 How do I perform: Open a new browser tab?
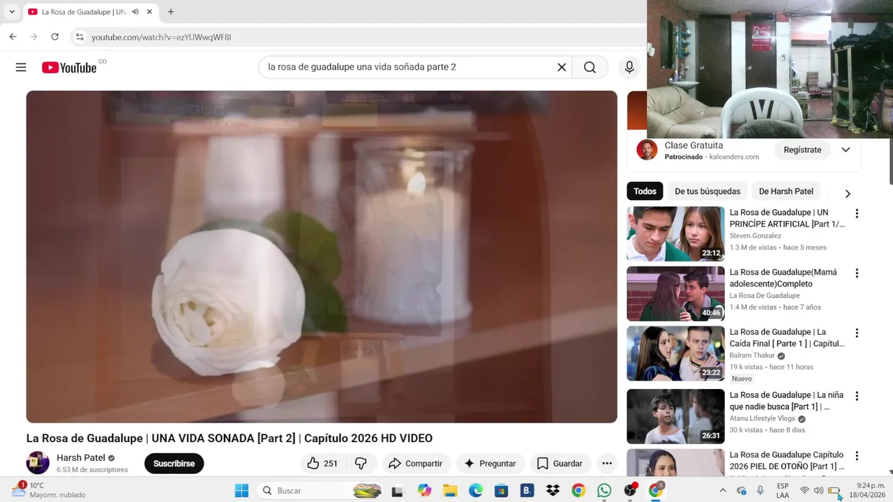[170, 12]
